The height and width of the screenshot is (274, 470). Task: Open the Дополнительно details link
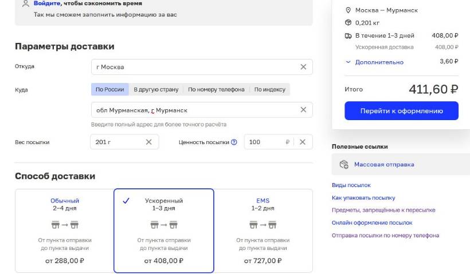point(379,62)
